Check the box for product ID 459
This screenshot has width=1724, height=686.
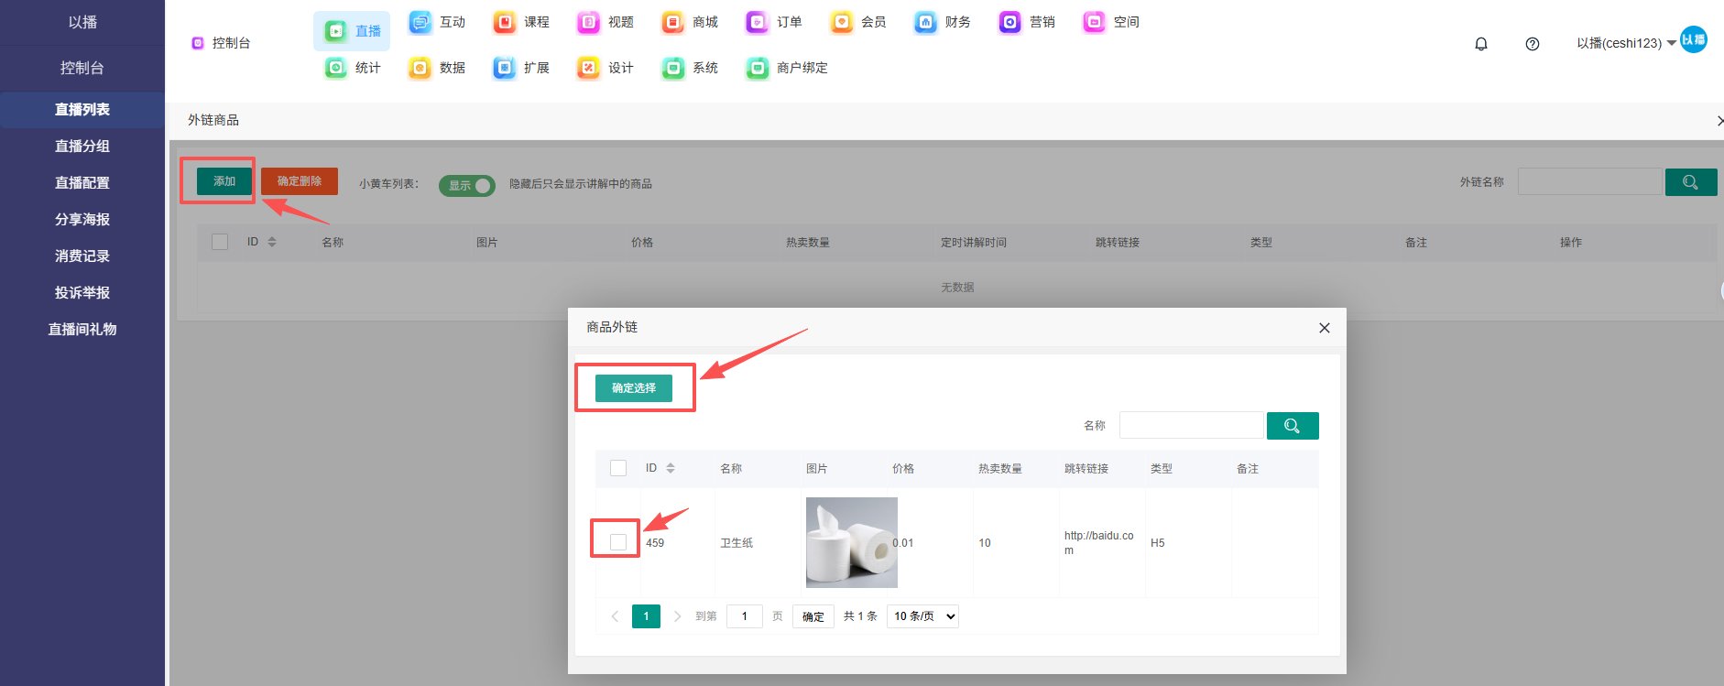618,542
